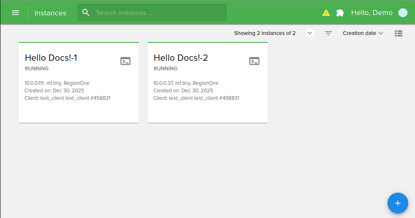Click the search magnifier icon
This screenshot has height=218, width=415.
point(86,12)
